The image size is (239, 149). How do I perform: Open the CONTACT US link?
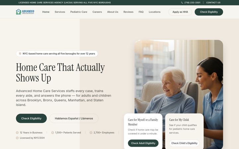213,3
